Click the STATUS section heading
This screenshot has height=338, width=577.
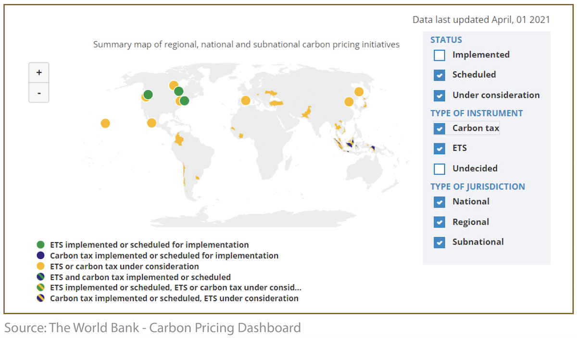[446, 40]
